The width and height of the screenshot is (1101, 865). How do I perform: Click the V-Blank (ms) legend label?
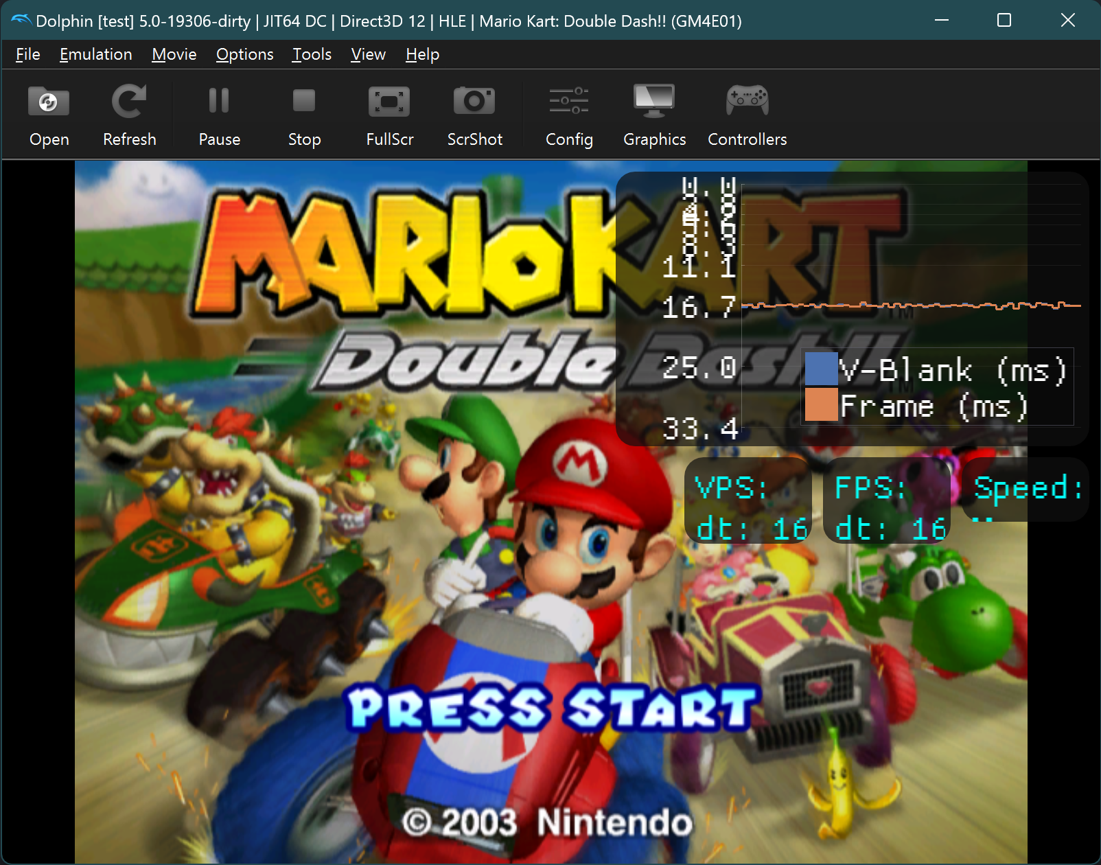pyautogui.click(x=953, y=371)
